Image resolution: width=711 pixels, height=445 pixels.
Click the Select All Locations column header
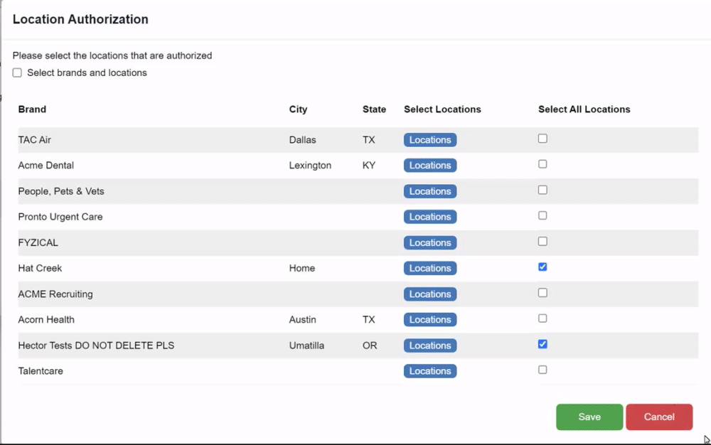point(584,109)
